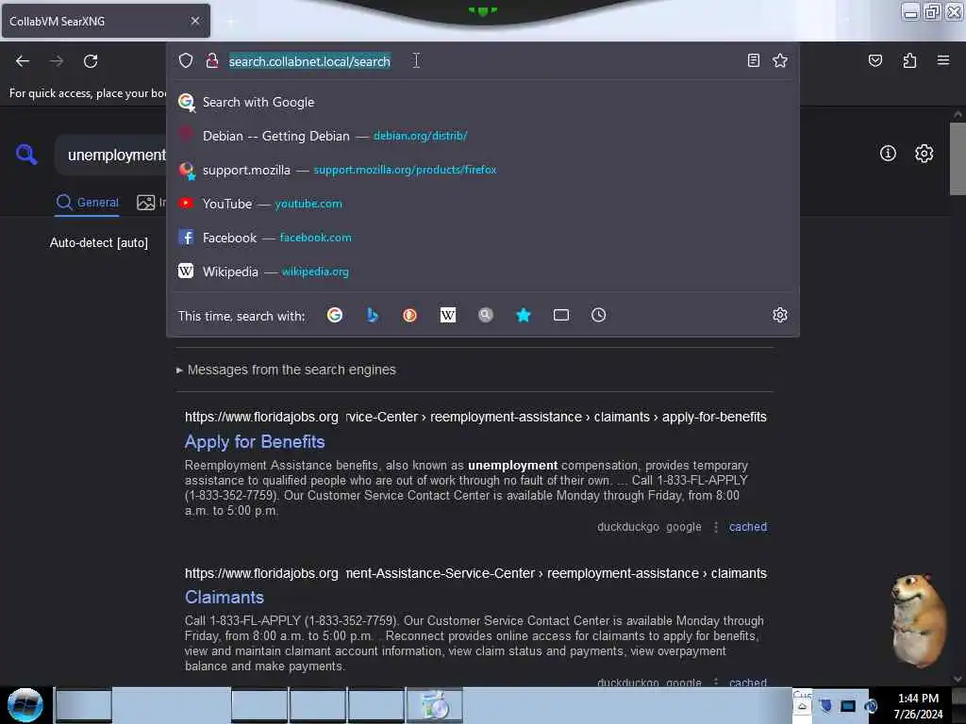This screenshot has height=724, width=966.
Task: Select the YouTube suggestion
Action: point(483,204)
